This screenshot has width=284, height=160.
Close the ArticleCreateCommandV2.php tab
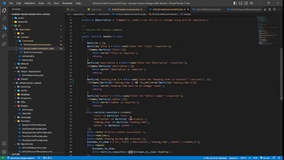[x=188, y=9]
